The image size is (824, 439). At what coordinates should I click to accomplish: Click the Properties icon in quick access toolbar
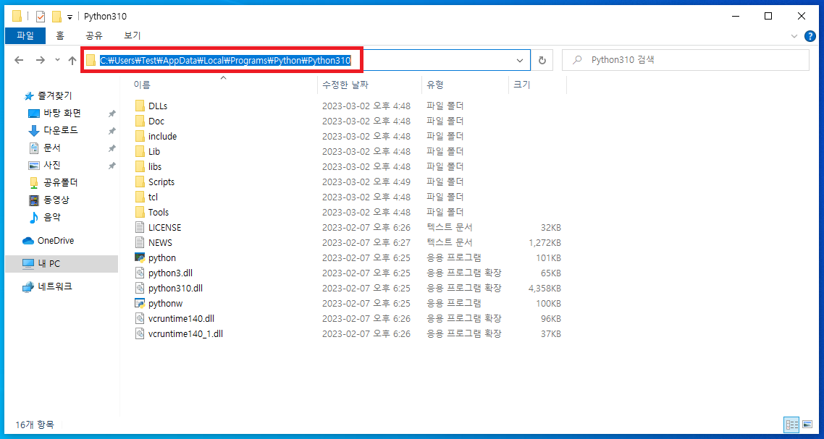click(40, 15)
